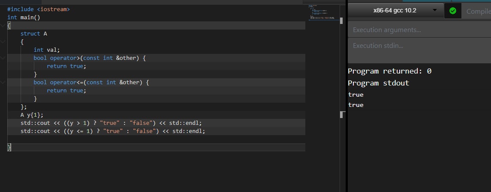Focus the compiler options field
This screenshot has height=192, width=491.
coord(476,11)
